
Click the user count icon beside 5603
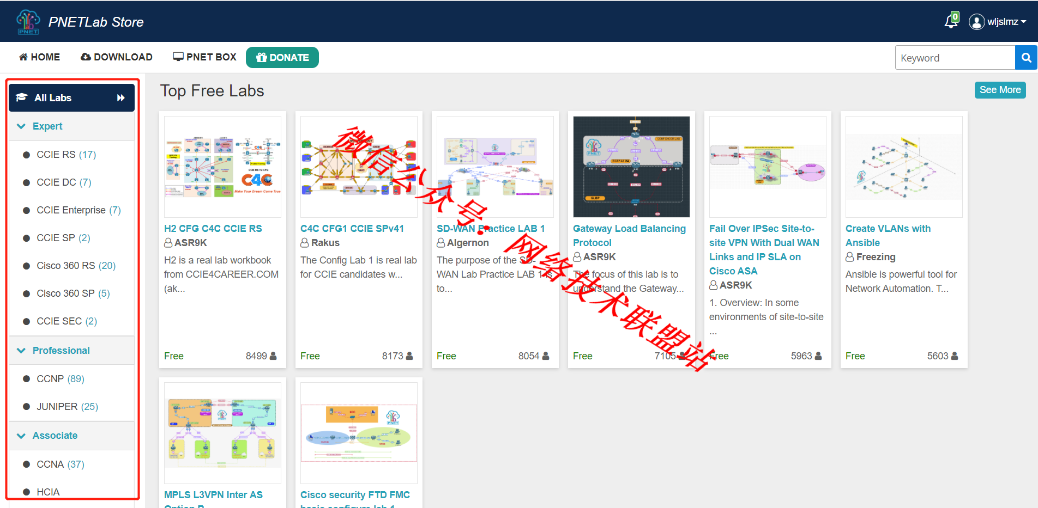[955, 356]
